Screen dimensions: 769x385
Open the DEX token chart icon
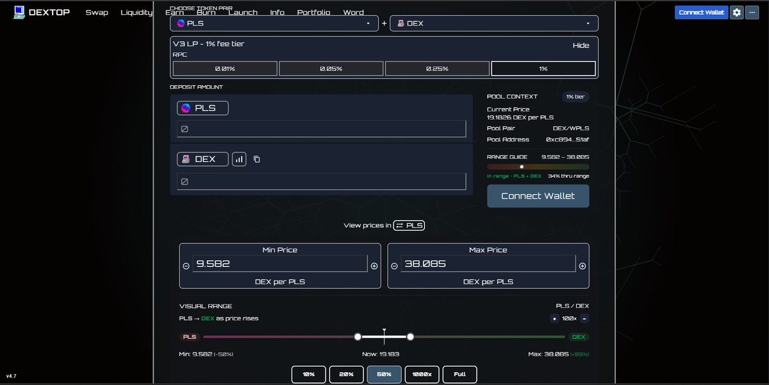(x=239, y=159)
